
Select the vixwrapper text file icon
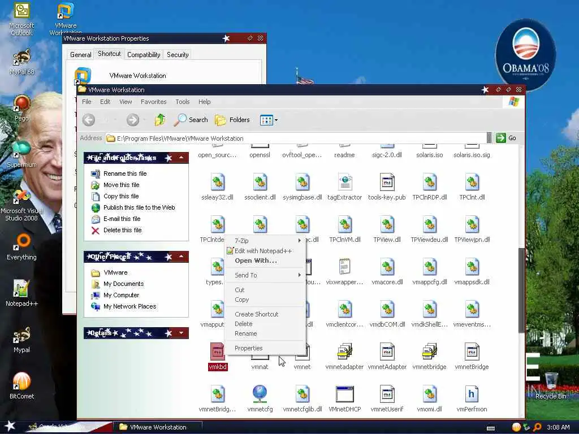(x=345, y=267)
